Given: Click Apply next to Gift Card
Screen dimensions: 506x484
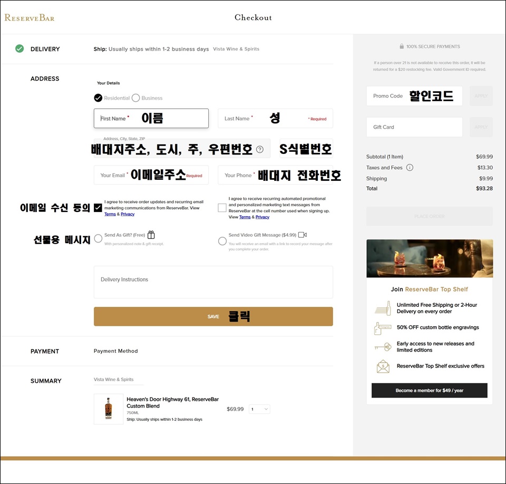Looking at the screenshot, I should [481, 127].
